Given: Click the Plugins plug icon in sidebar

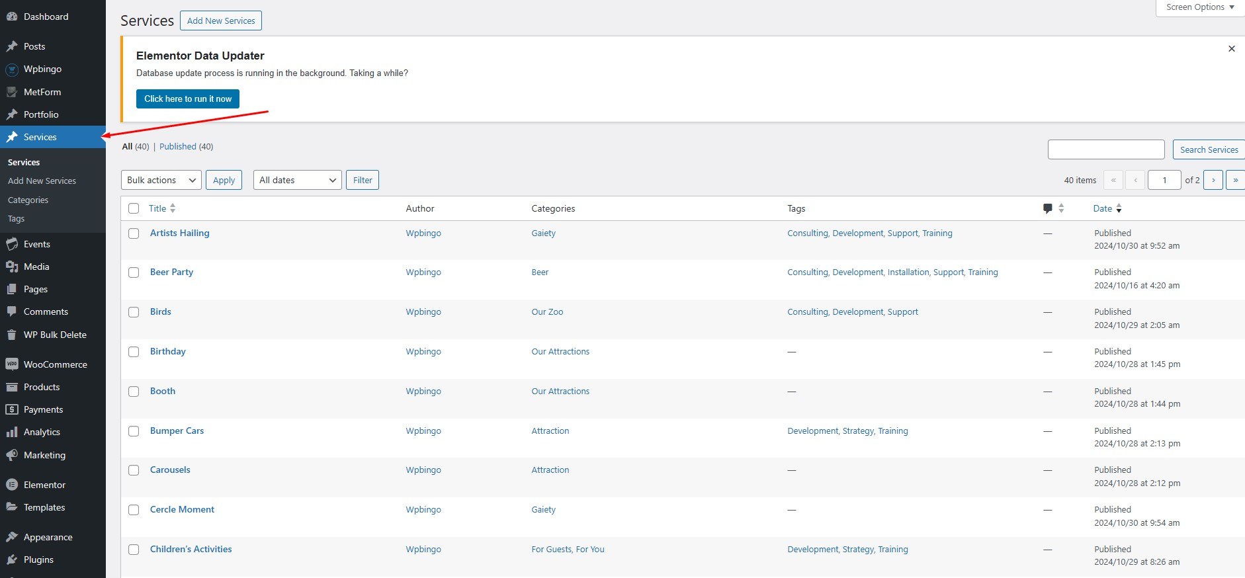Looking at the screenshot, I should point(12,559).
